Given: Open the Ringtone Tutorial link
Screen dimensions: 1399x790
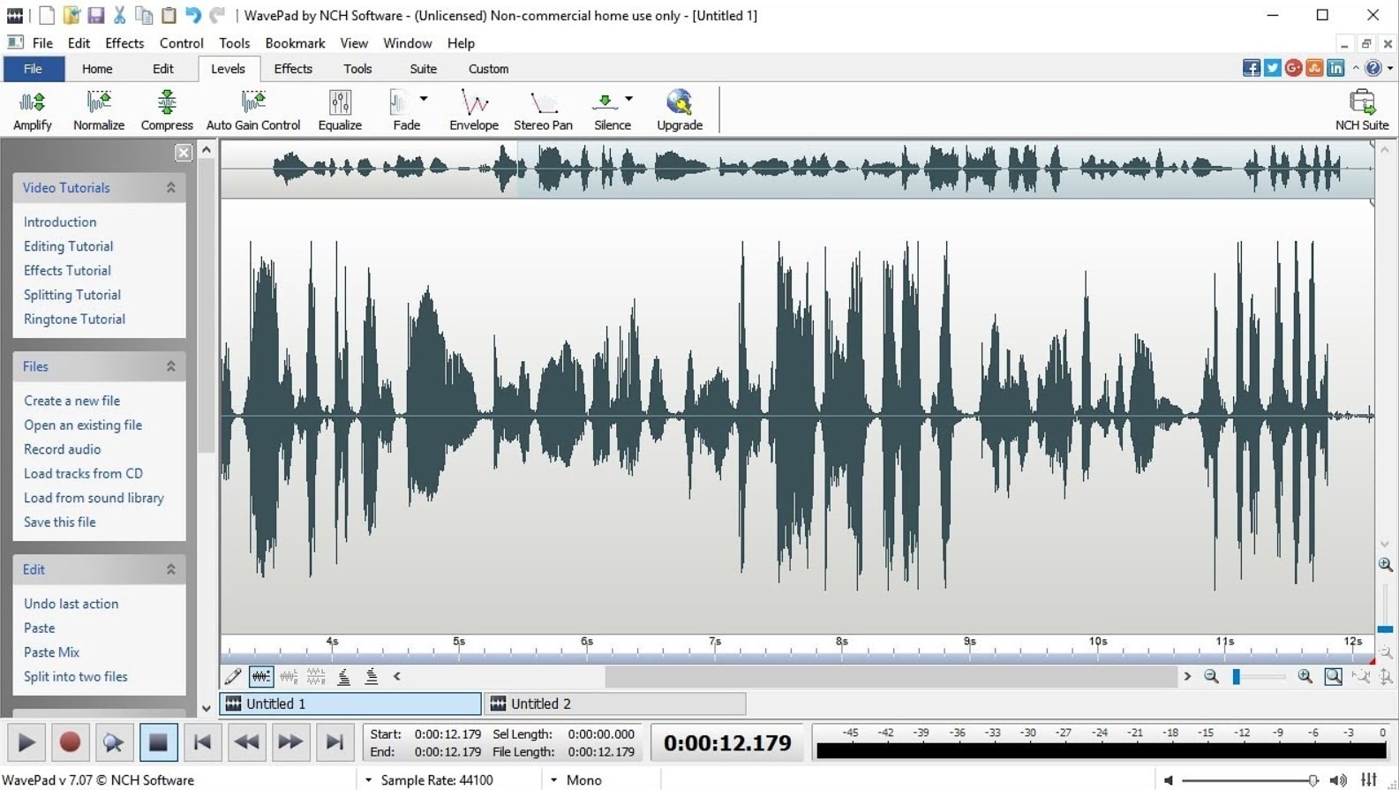Looking at the screenshot, I should point(74,319).
